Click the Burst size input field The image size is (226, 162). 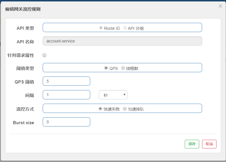(x=66, y=122)
